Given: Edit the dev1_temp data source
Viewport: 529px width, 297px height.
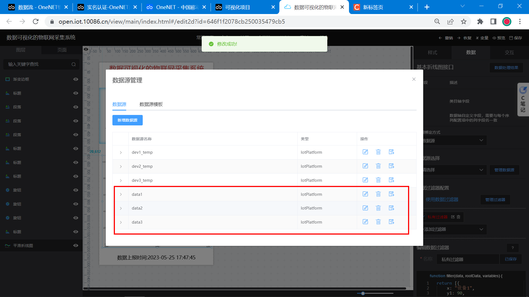Looking at the screenshot, I should (x=365, y=152).
